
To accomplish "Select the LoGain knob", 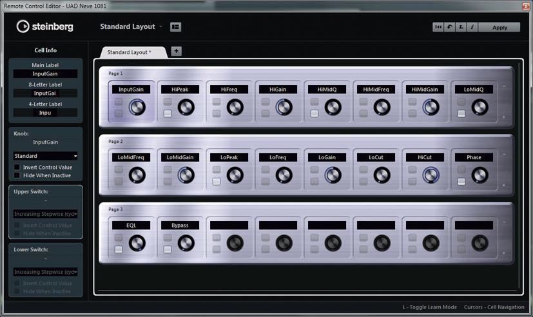I will tap(333, 175).
